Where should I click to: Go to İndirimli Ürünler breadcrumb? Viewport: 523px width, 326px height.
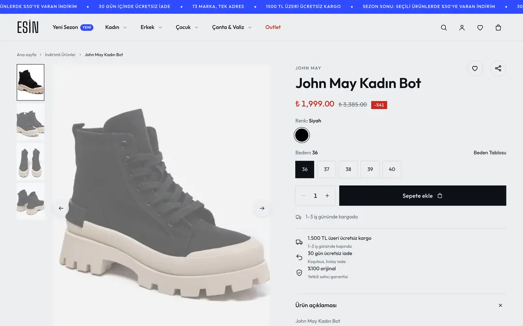click(61, 55)
